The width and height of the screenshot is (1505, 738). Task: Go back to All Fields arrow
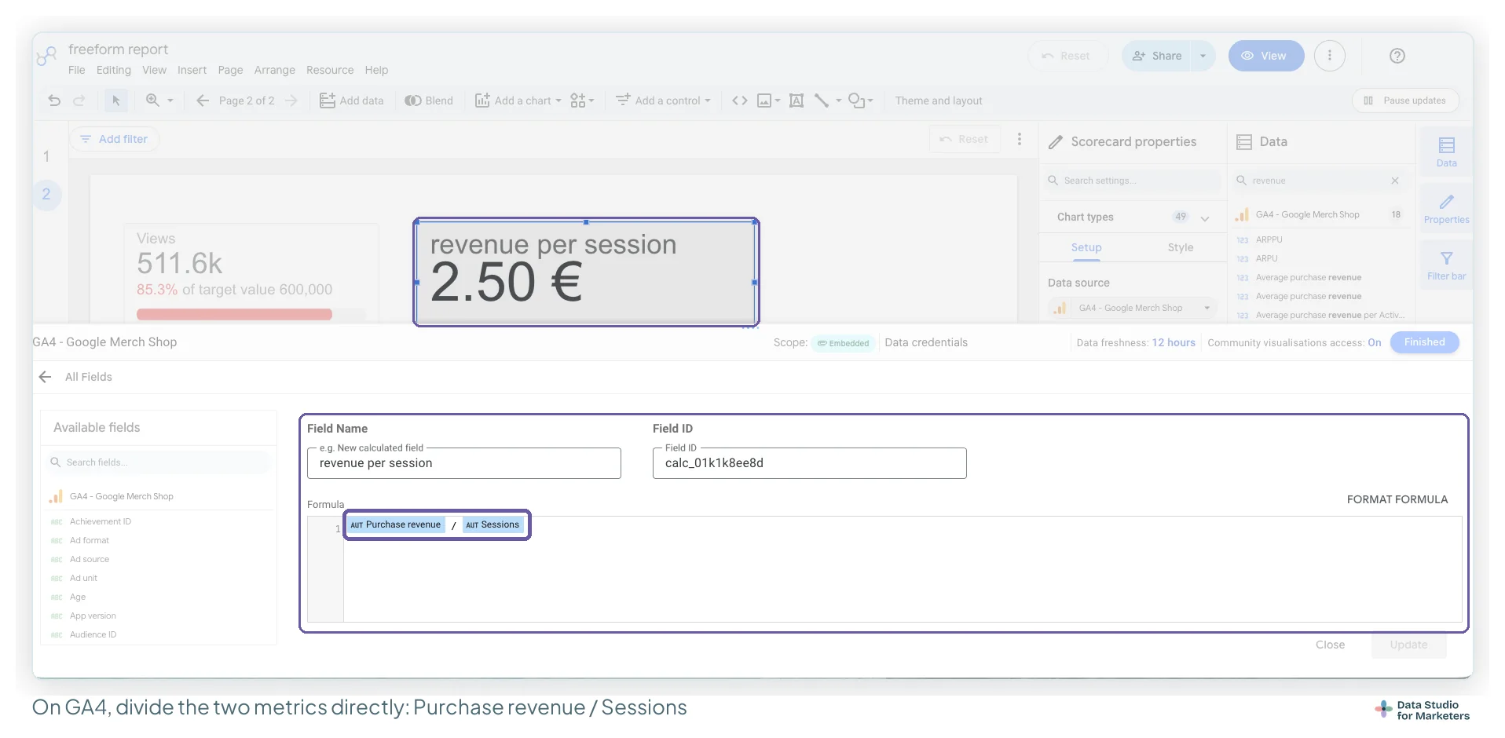pos(46,377)
